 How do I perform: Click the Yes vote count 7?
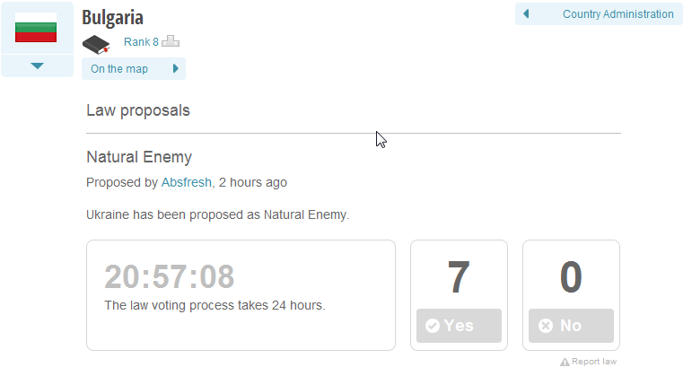click(459, 276)
